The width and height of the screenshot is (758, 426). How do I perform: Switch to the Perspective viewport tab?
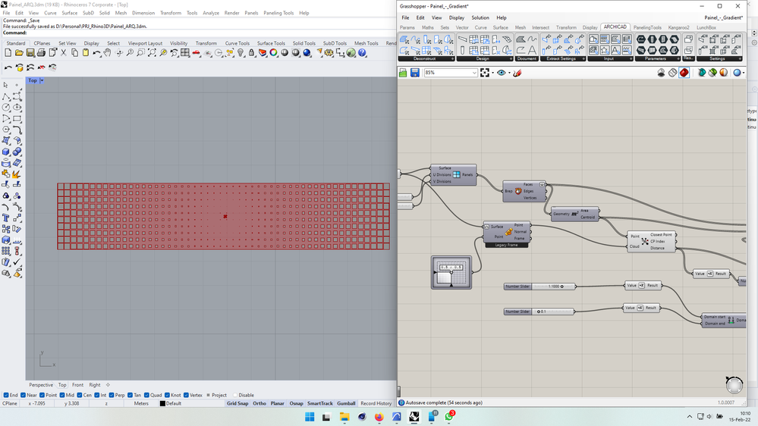pos(41,385)
